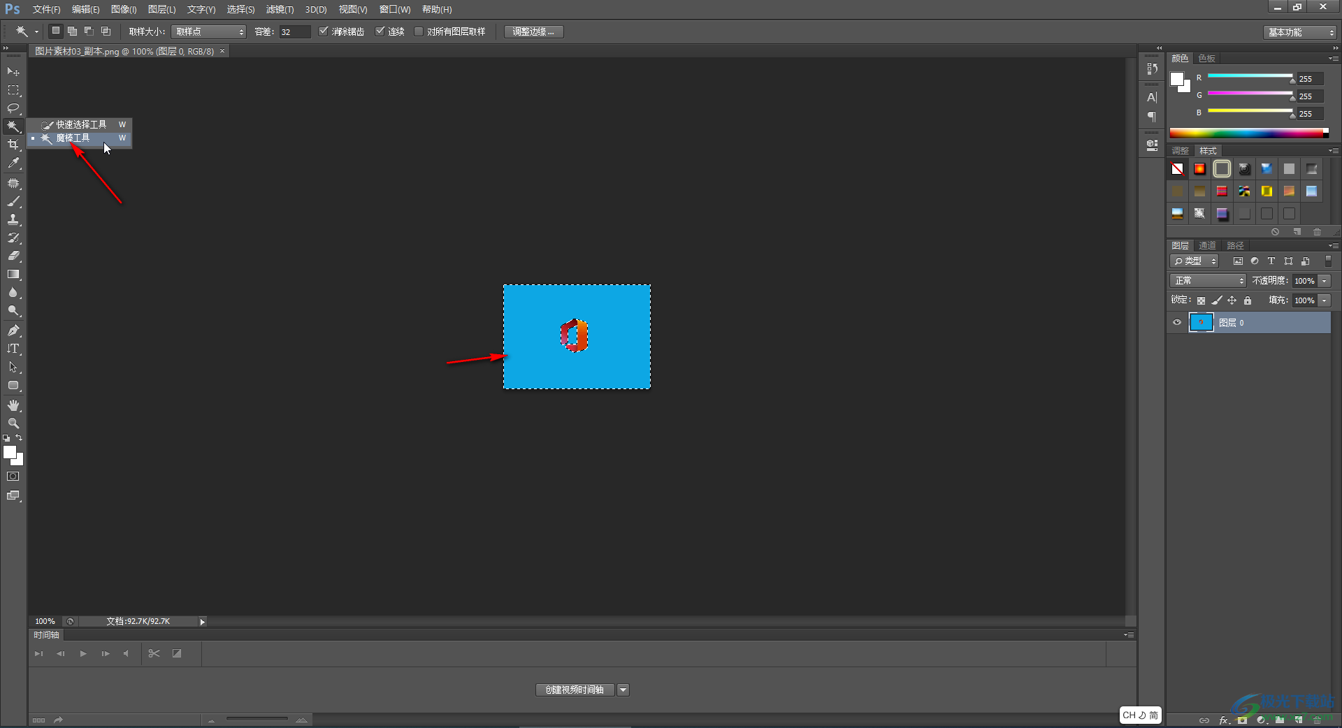Open the 填充 fill slider arrow
This screenshot has height=728, width=1342.
click(x=1325, y=300)
